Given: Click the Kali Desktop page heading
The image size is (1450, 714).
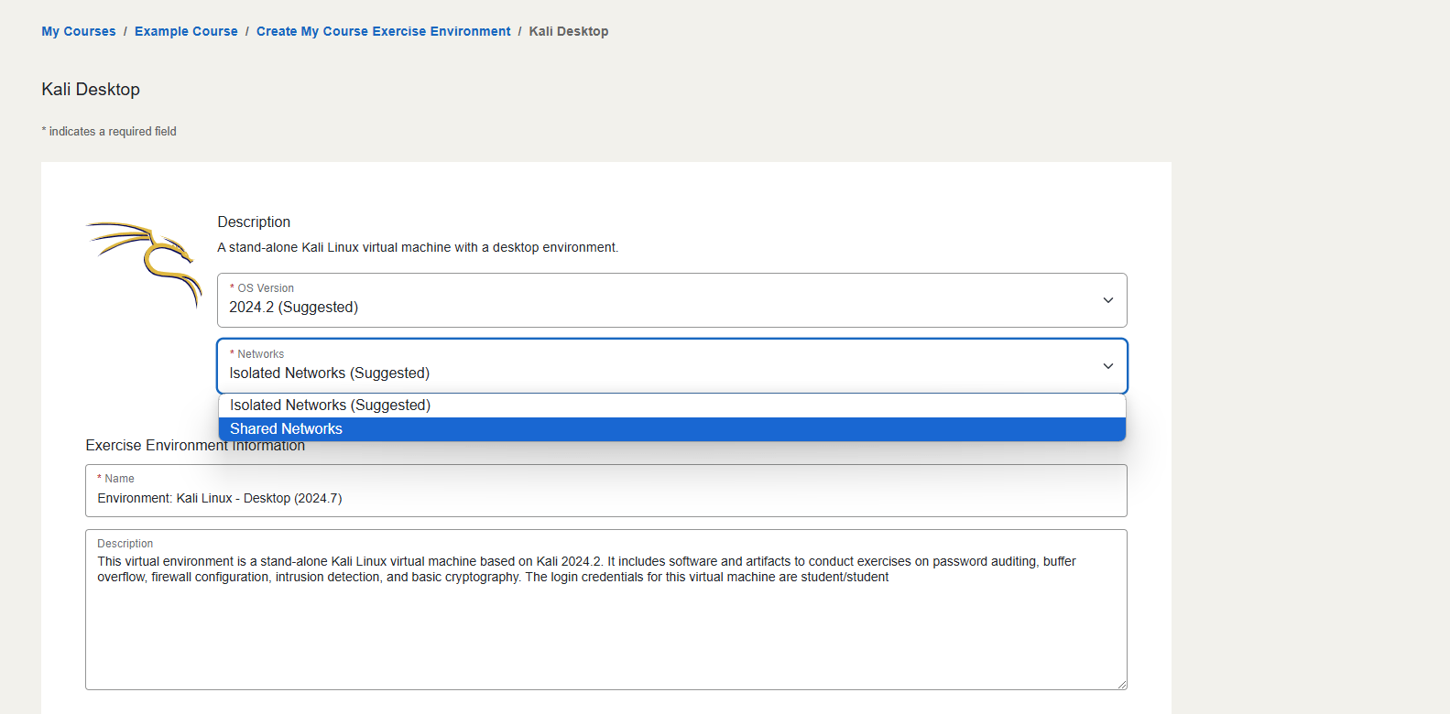Looking at the screenshot, I should tap(91, 90).
